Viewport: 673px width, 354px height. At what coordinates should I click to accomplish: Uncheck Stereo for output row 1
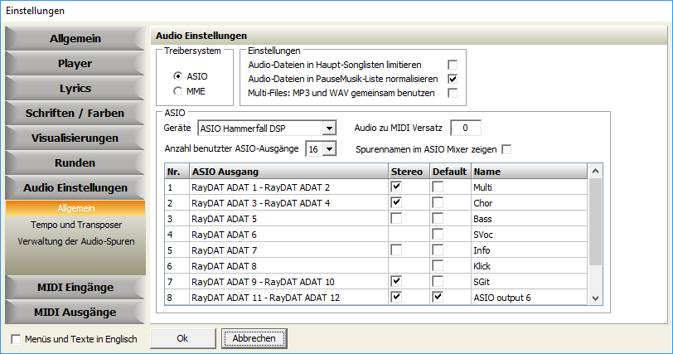pos(396,187)
